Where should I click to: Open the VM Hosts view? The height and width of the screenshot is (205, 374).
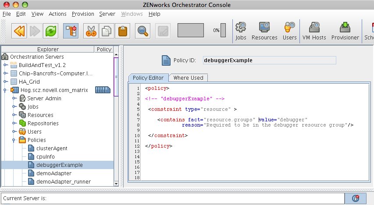coord(314,32)
